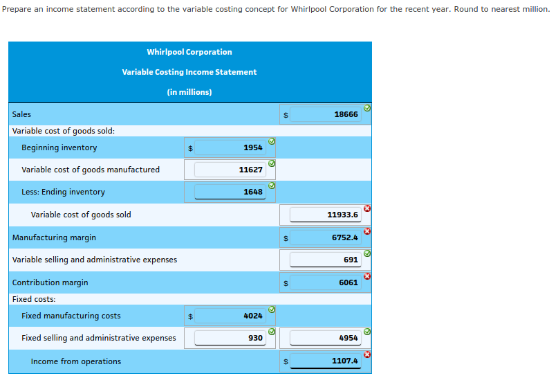Screen dimensions: 558x387
Task: Click red X icon beside Manufacturing margin
Action: tap(367, 231)
